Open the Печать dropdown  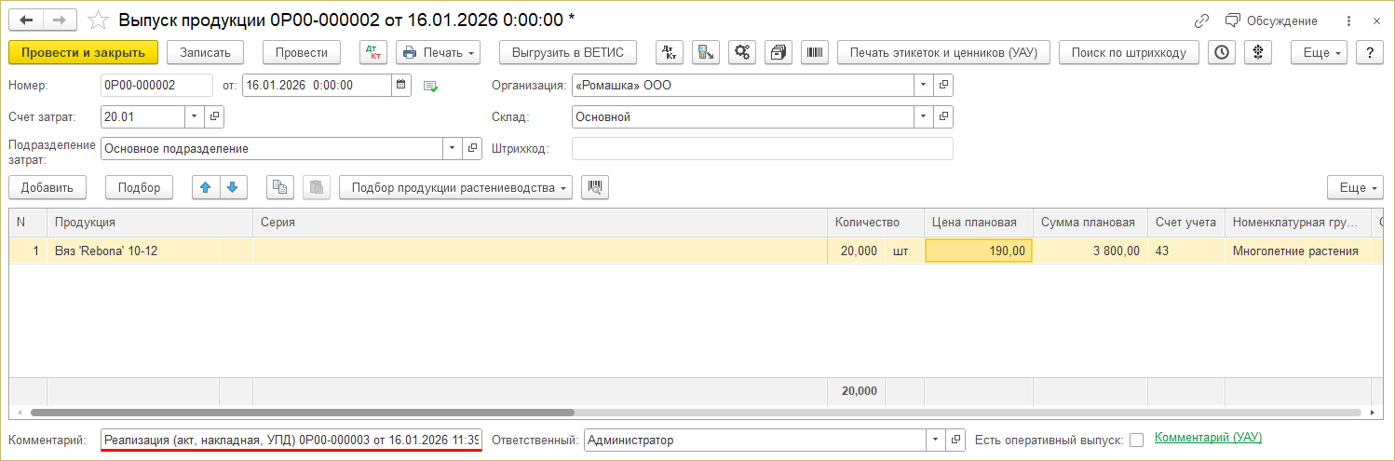coord(439,53)
